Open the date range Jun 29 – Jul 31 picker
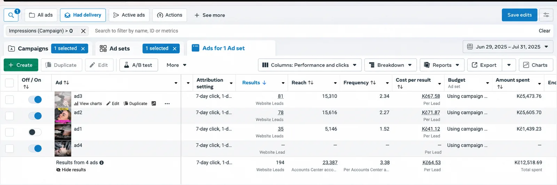557x185 pixels. [x=508, y=47]
